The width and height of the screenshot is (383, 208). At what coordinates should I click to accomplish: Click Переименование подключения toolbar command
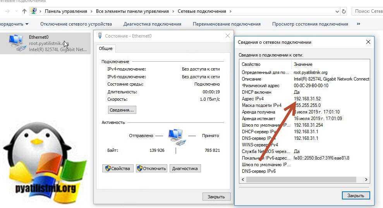tap(227, 24)
